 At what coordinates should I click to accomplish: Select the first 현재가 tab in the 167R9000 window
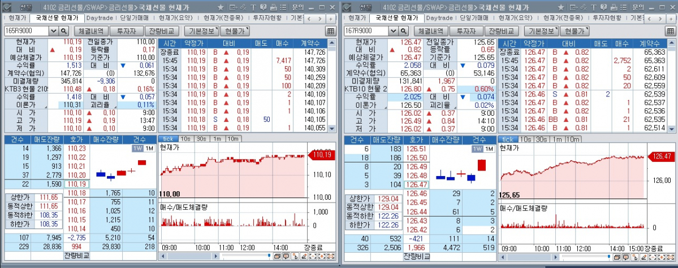click(x=357, y=18)
